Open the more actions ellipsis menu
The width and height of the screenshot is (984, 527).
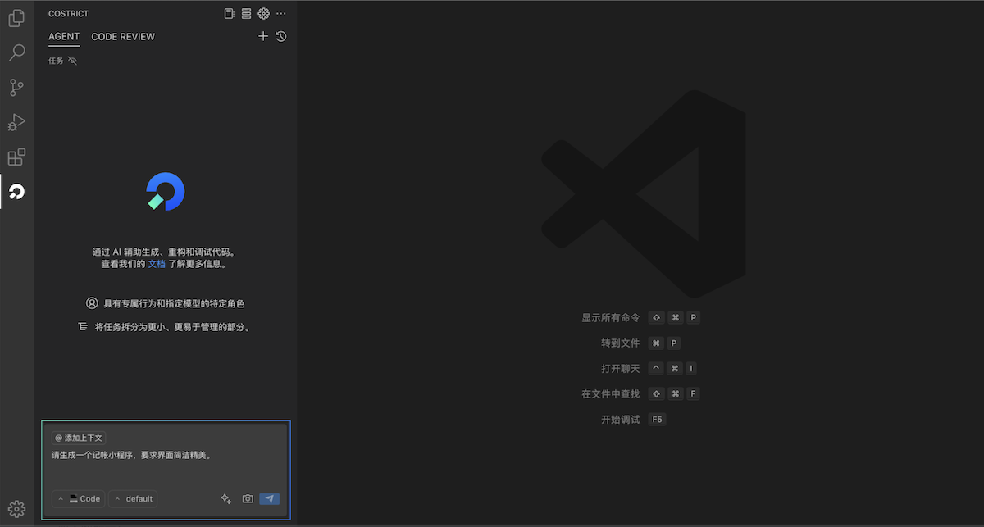coord(280,13)
